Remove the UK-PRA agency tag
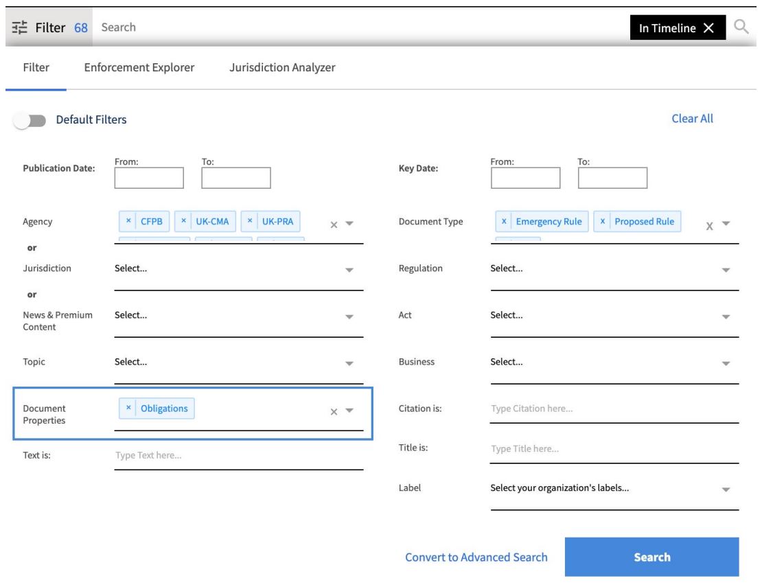 [250, 221]
